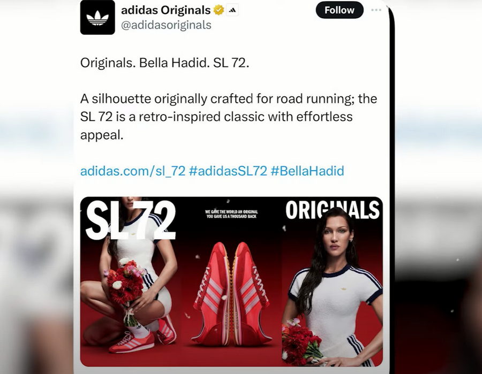Image resolution: width=482 pixels, height=374 pixels.
Task: Click the red sneaker on the model's foot
Action: click(x=132, y=342)
